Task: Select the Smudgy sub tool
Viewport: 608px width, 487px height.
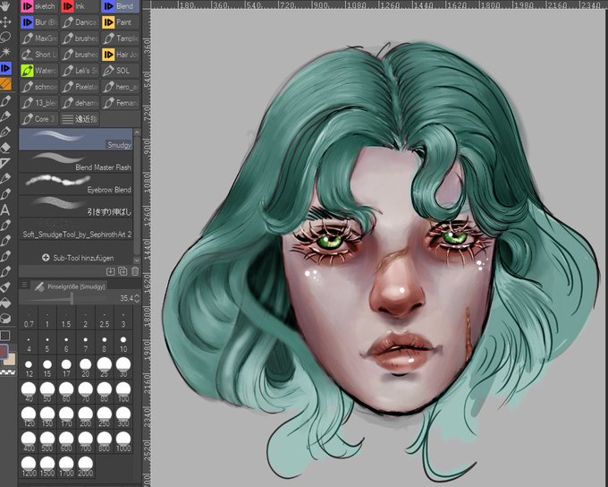Action: (76, 139)
